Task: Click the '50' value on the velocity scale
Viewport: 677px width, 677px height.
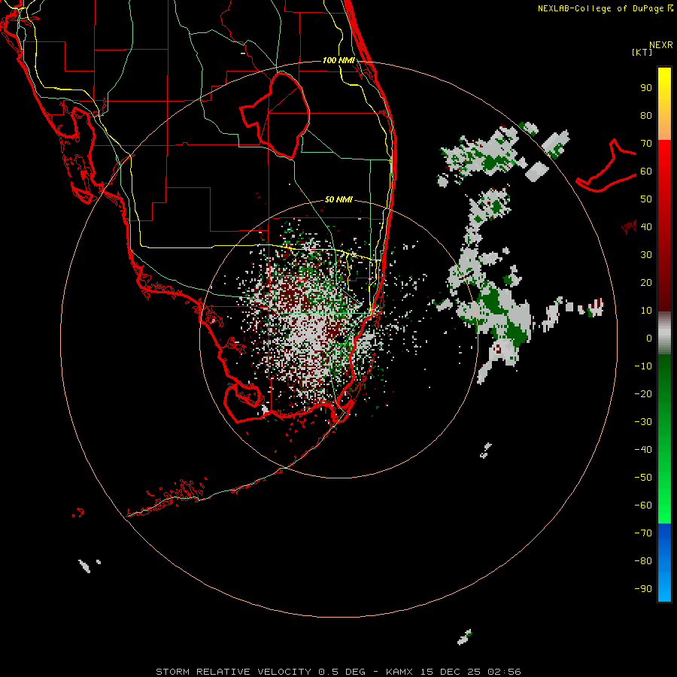Action: click(x=646, y=199)
